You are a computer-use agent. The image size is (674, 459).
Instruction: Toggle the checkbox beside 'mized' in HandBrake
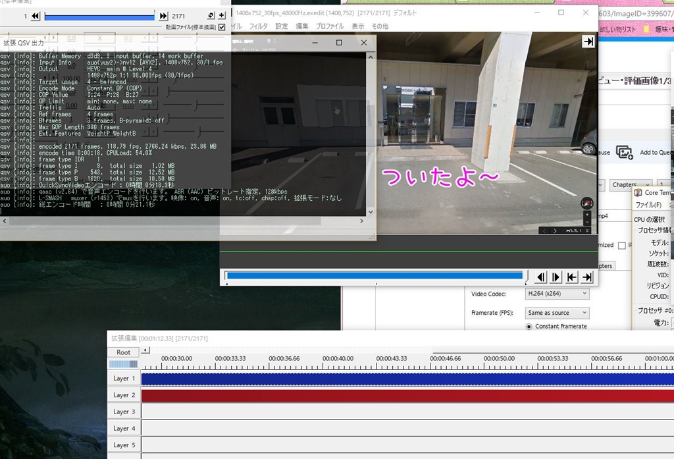click(x=621, y=245)
